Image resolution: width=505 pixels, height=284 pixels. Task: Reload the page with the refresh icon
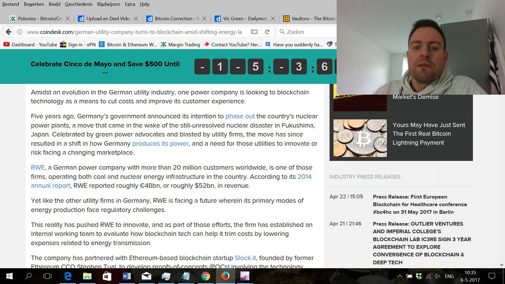267,32
